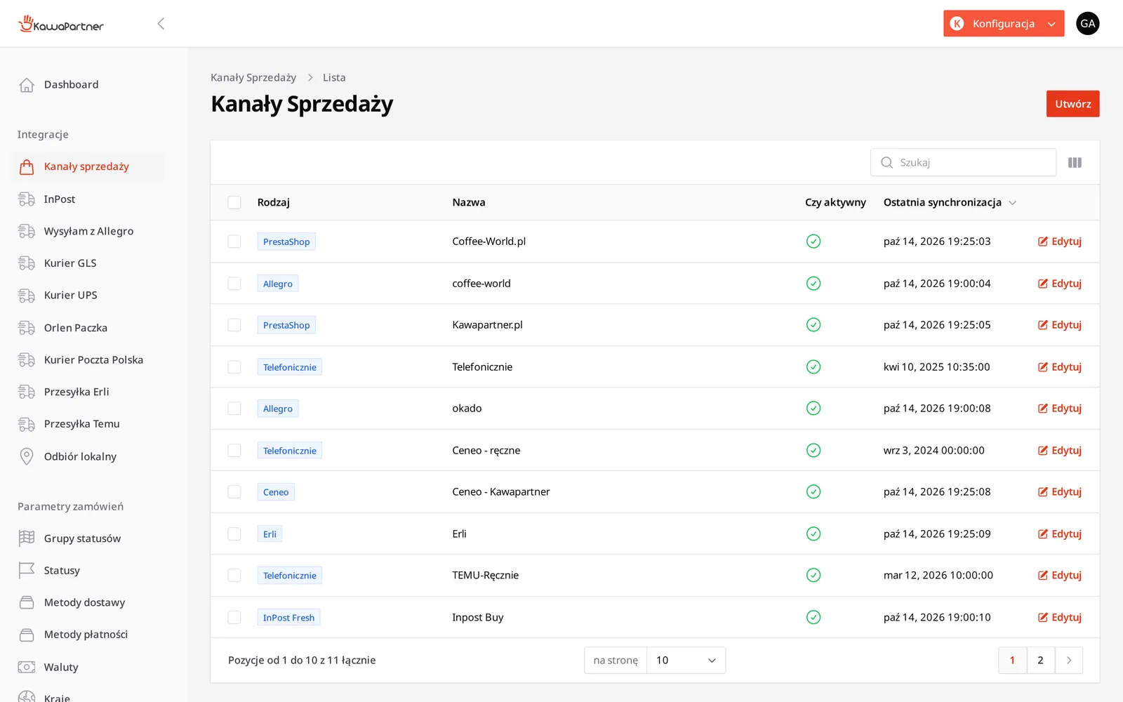Click the Dashboard home icon

(x=27, y=85)
